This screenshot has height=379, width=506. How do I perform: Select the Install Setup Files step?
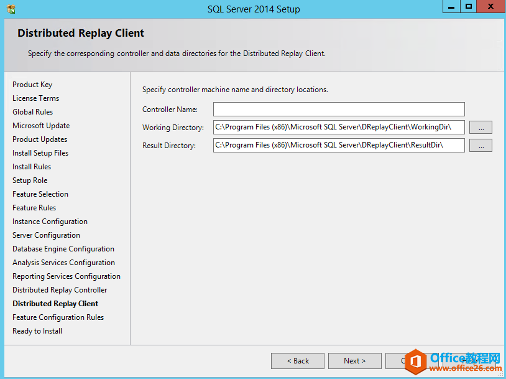point(40,153)
